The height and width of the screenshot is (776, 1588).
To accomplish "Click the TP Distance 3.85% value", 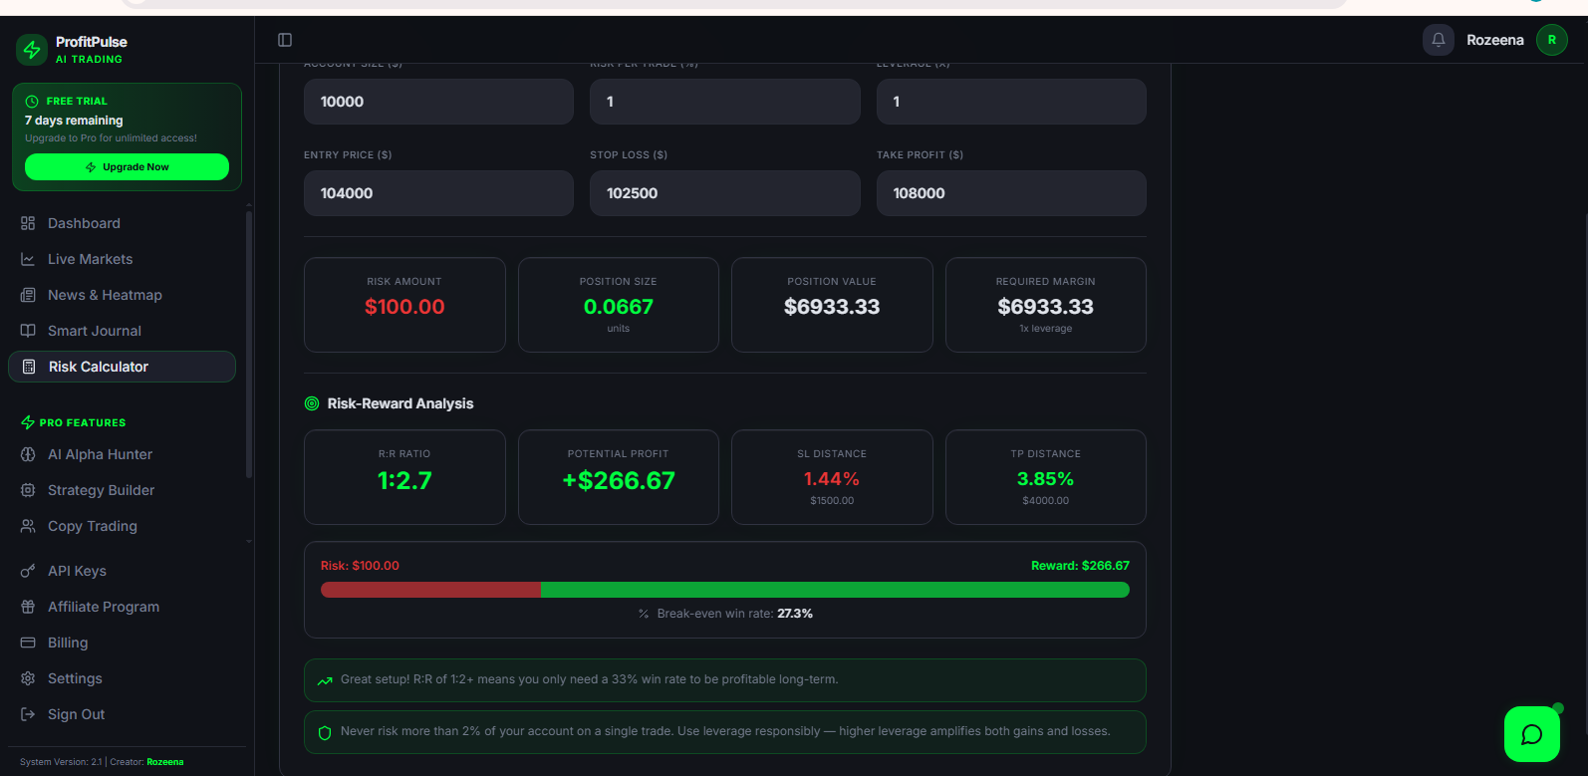I will [x=1046, y=479].
